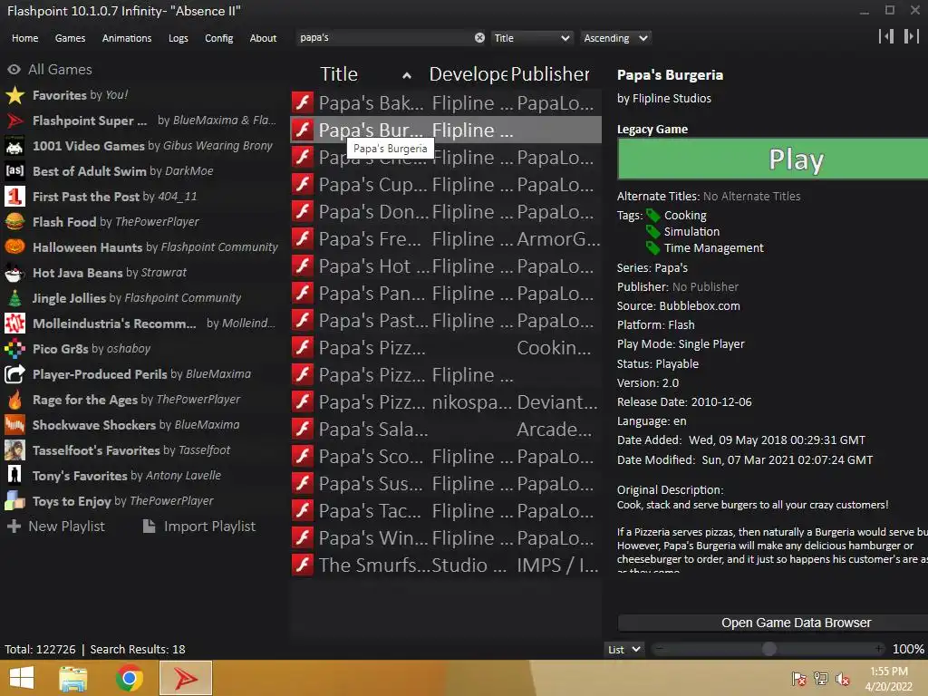Open the Animations tab
The image size is (928, 696).
[127, 38]
